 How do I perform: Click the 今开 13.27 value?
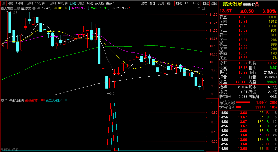(x=243, y=63)
